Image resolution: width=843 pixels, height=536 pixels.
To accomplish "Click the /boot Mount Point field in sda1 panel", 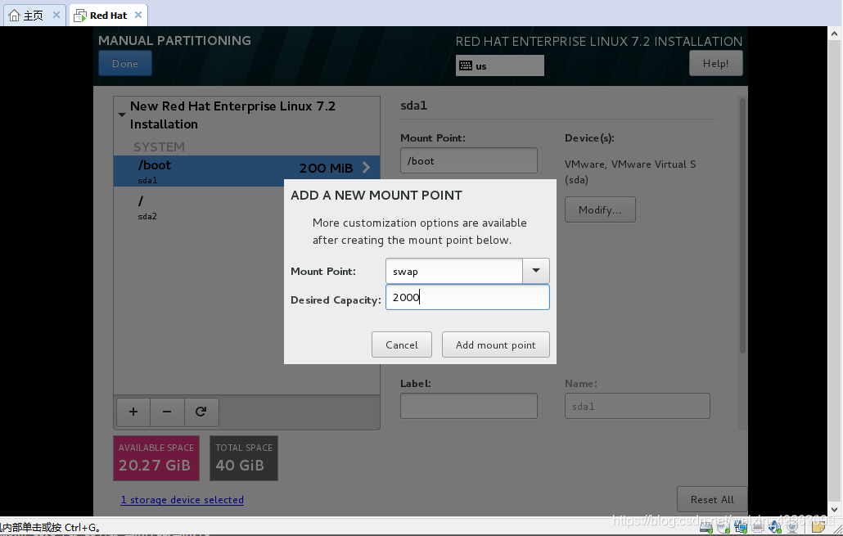I will [x=469, y=160].
